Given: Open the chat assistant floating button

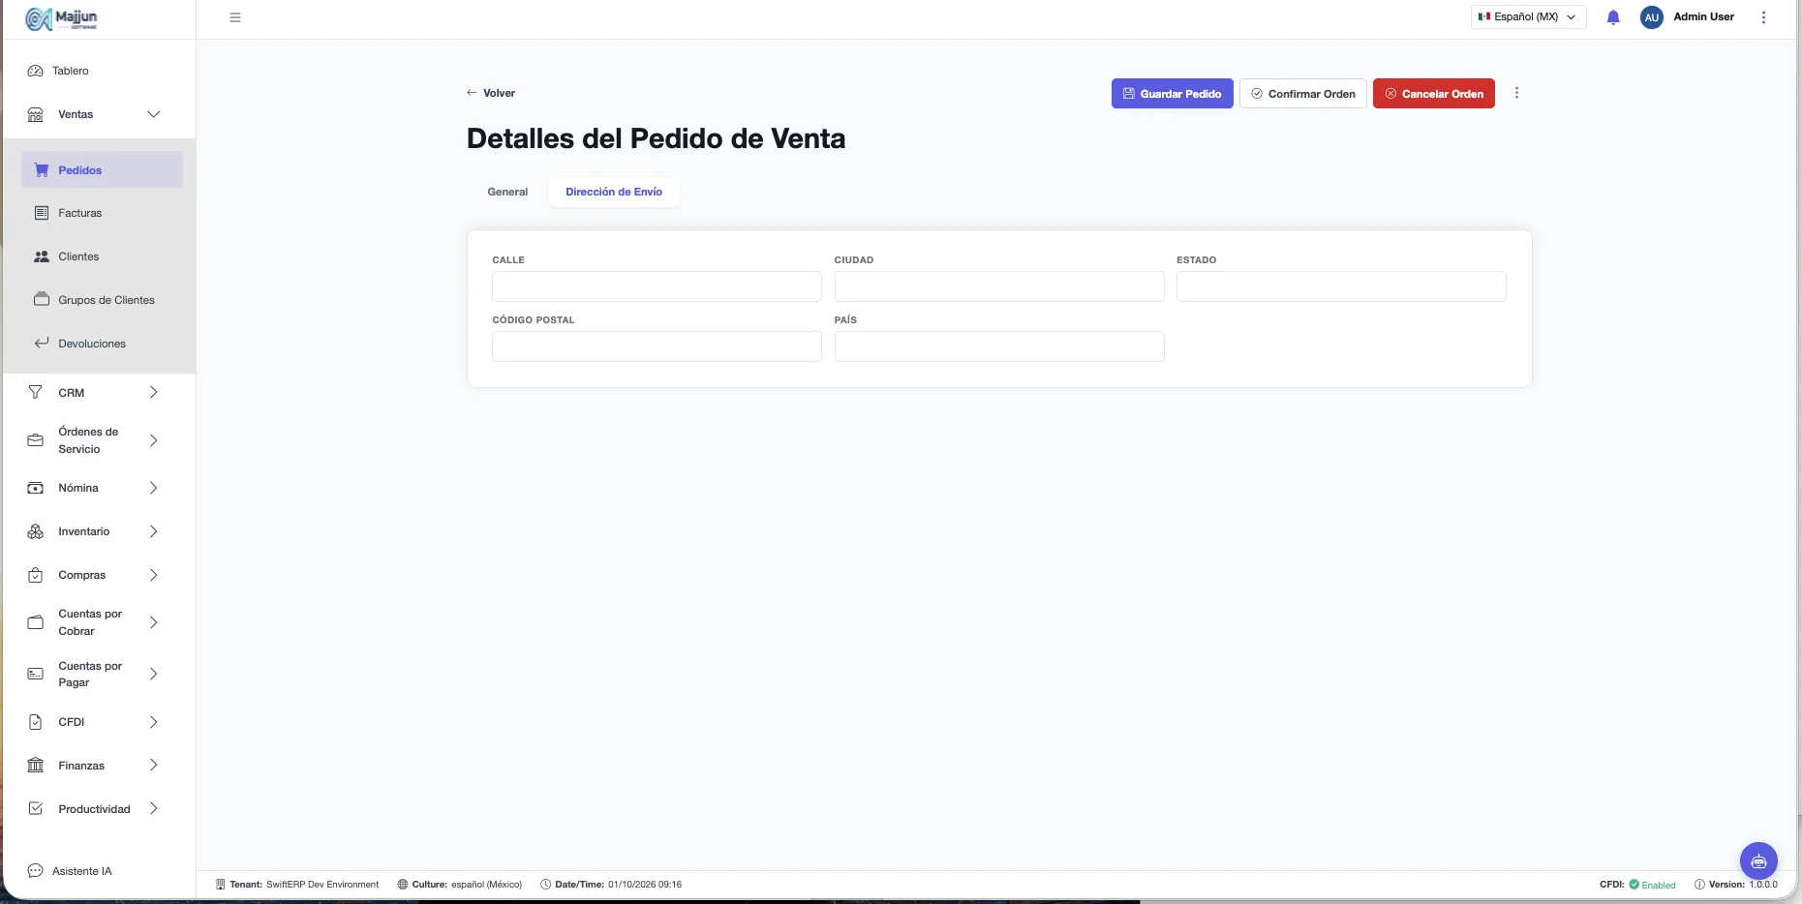Looking at the screenshot, I should (1758, 861).
